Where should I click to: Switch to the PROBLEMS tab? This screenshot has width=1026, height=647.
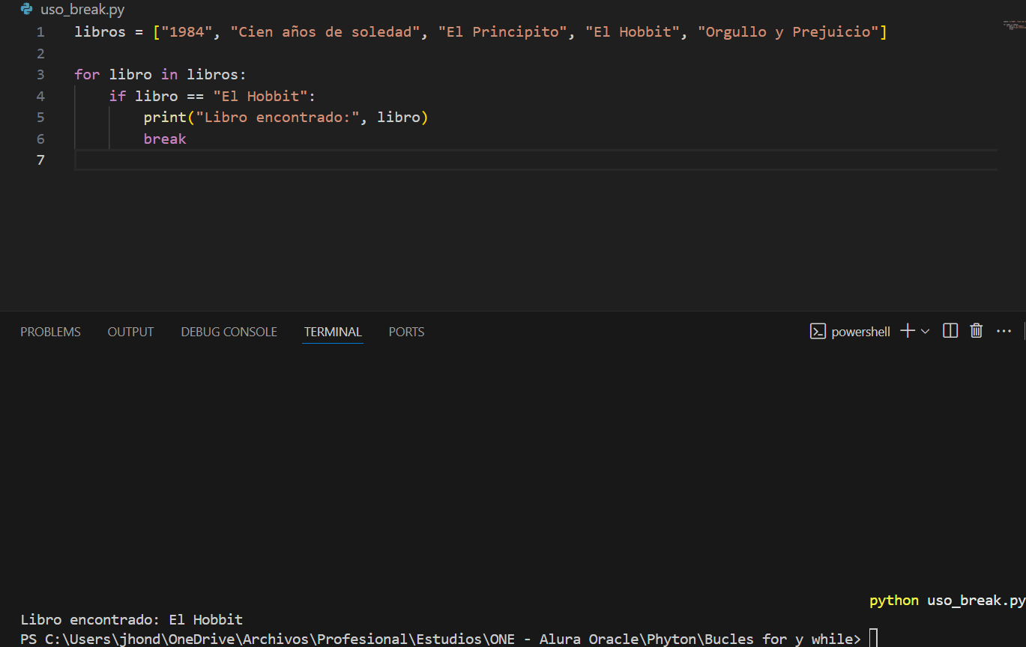click(50, 332)
